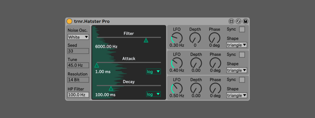Enable Sync for the 0.50 Hz LFO
The width and height of the screenshot is (315, 118).
[x=242, y=80]
